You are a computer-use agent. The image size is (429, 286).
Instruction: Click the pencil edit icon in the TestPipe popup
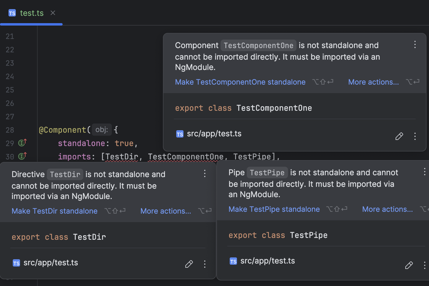[x=409, y=265]
